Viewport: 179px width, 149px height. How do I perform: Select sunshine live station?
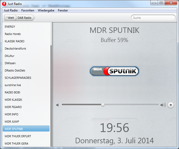coord(26,85)
